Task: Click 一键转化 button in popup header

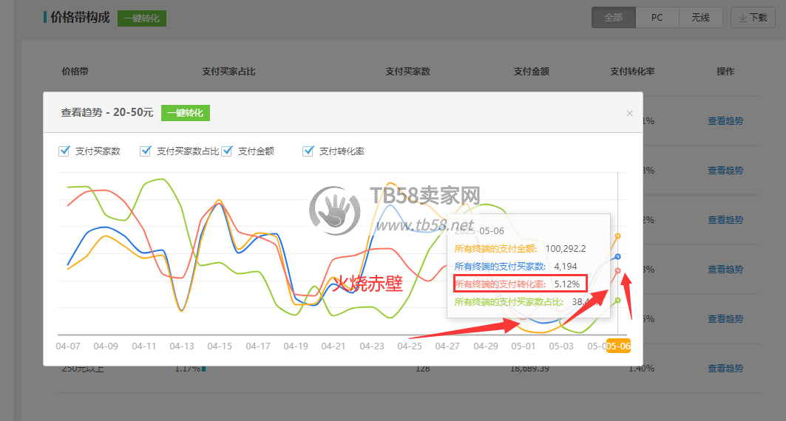Action: 186,113
